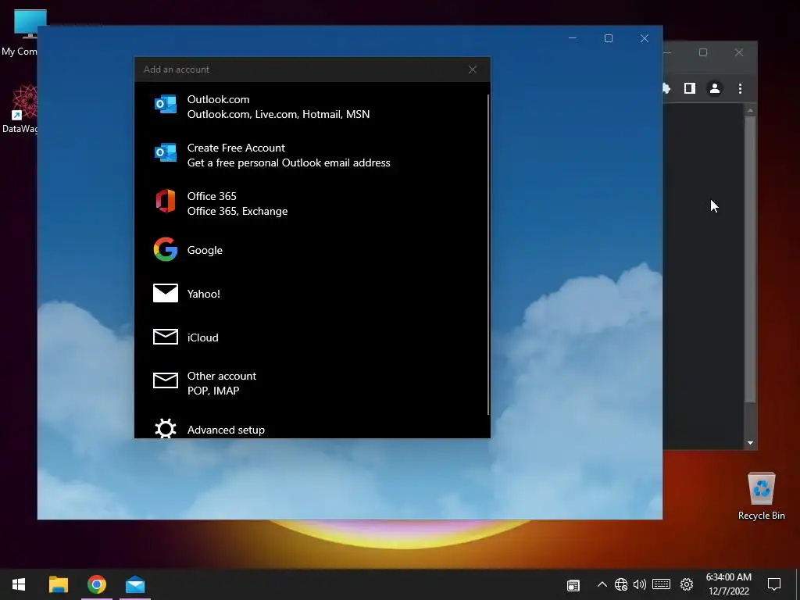Switch to Chrome in the taskbar
Viewport: 800px width, 600px height.
(96, 584)
